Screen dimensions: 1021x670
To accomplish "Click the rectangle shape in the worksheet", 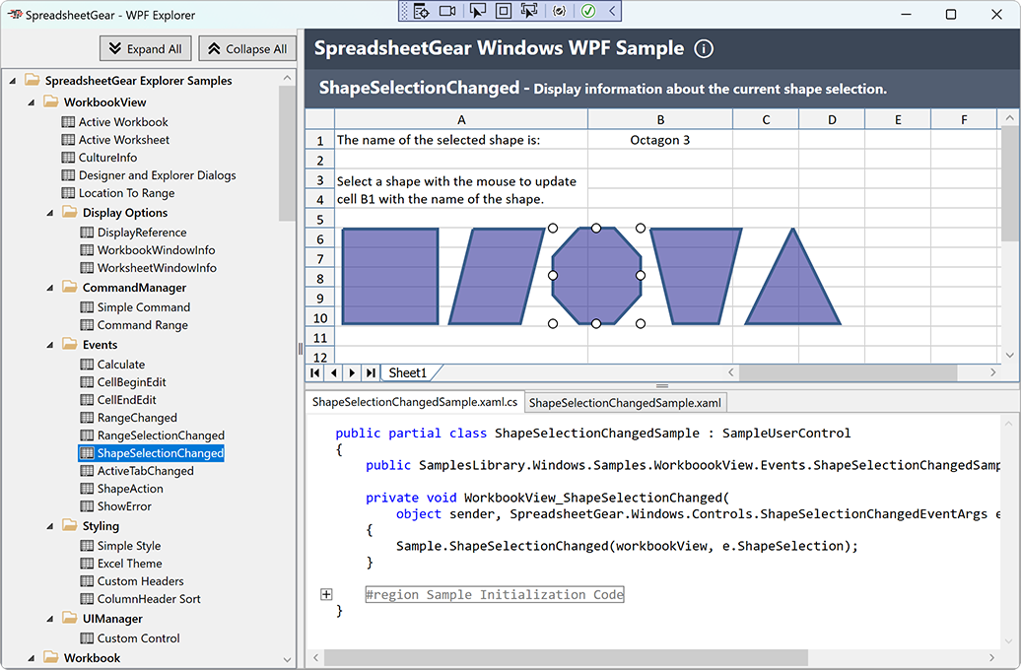I will pyautogui.click(x=390, y=276).
